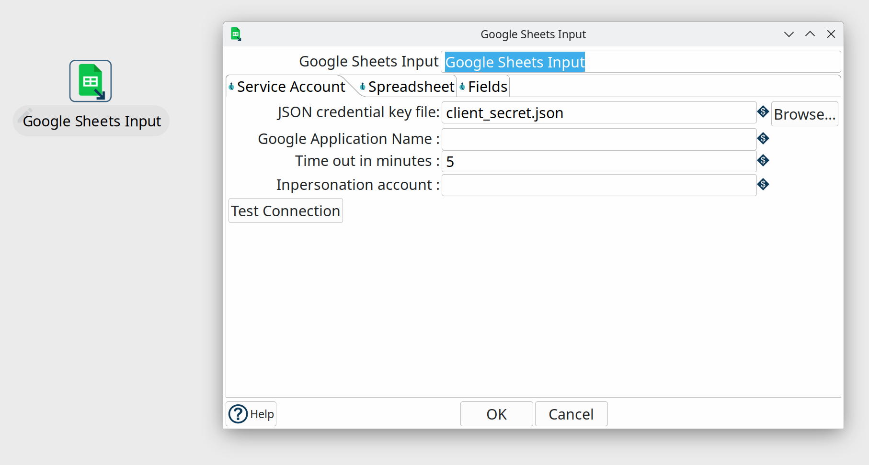Viewport: 869px width, 465px height.
Task: Click the variable icon beside JSON credential key file
Action: click(763, 112)
